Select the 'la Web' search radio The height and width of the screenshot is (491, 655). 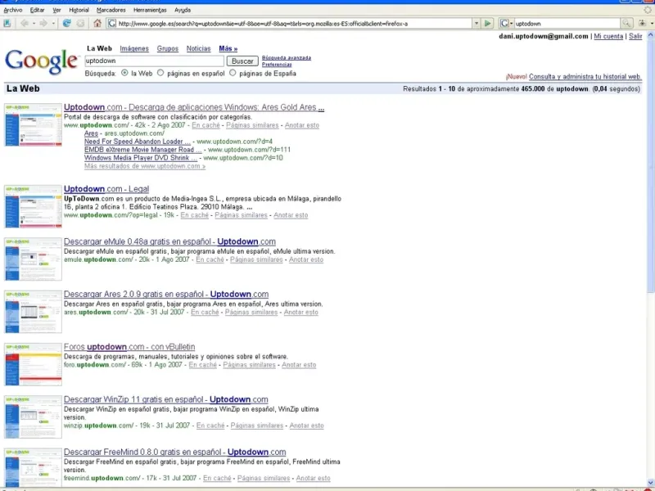pyautogui.click(x=124, y=73)
